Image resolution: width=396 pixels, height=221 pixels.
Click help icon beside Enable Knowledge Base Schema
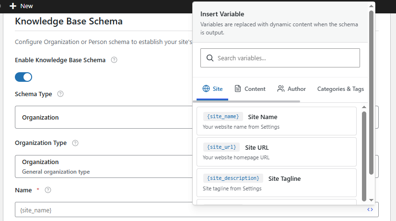pyautogui.click(x=114, y=60)
